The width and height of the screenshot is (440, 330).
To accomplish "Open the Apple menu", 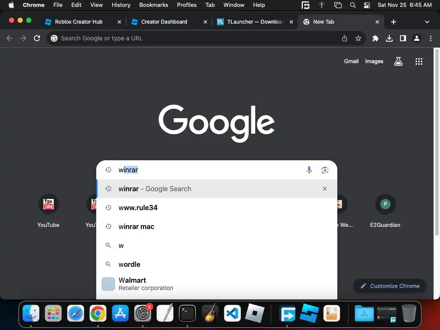I will [11, 5].
